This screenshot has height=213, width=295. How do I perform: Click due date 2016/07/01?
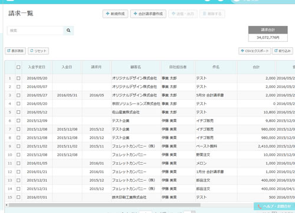click(x=37, y=197)
